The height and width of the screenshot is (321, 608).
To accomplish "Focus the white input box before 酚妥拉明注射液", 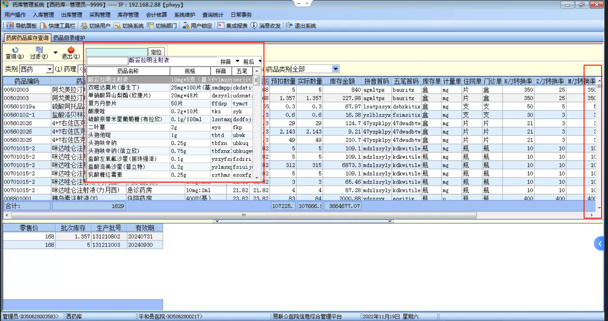I will (x=107, y=61).
